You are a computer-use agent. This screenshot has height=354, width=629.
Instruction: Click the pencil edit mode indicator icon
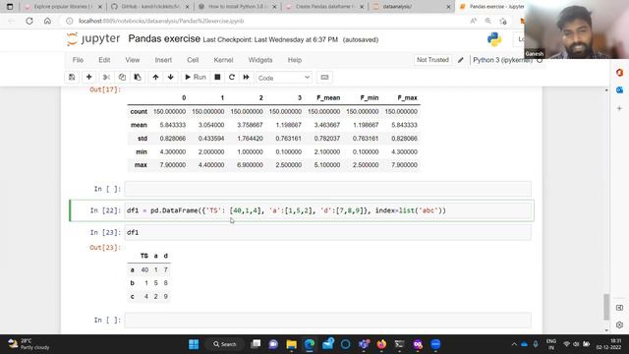[x=461, y=60]
